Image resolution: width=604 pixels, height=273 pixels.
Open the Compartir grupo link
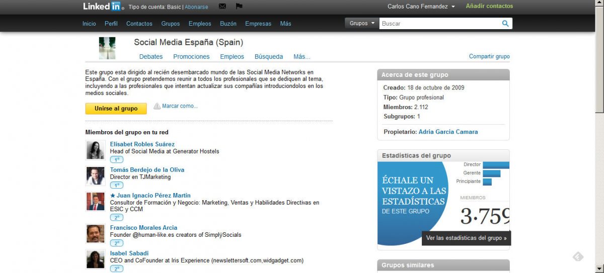(489, 56)
